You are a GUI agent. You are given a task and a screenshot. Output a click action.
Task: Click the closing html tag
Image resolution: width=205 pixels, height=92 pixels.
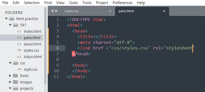tap(76, 77)
